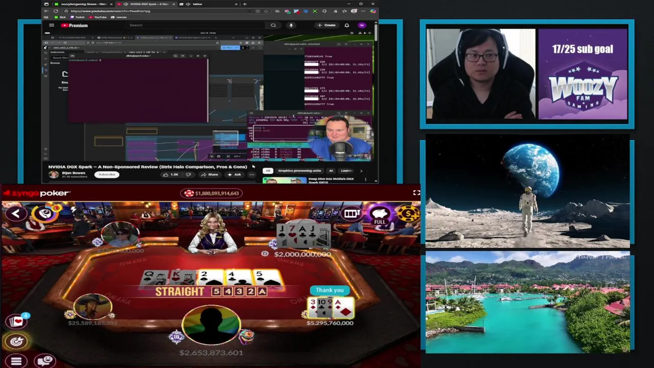Image resolution: width=654 pixels, height=368 pixels.
Task: Open options for the Deep Dive video suggestion
Action: click(365, 179)
